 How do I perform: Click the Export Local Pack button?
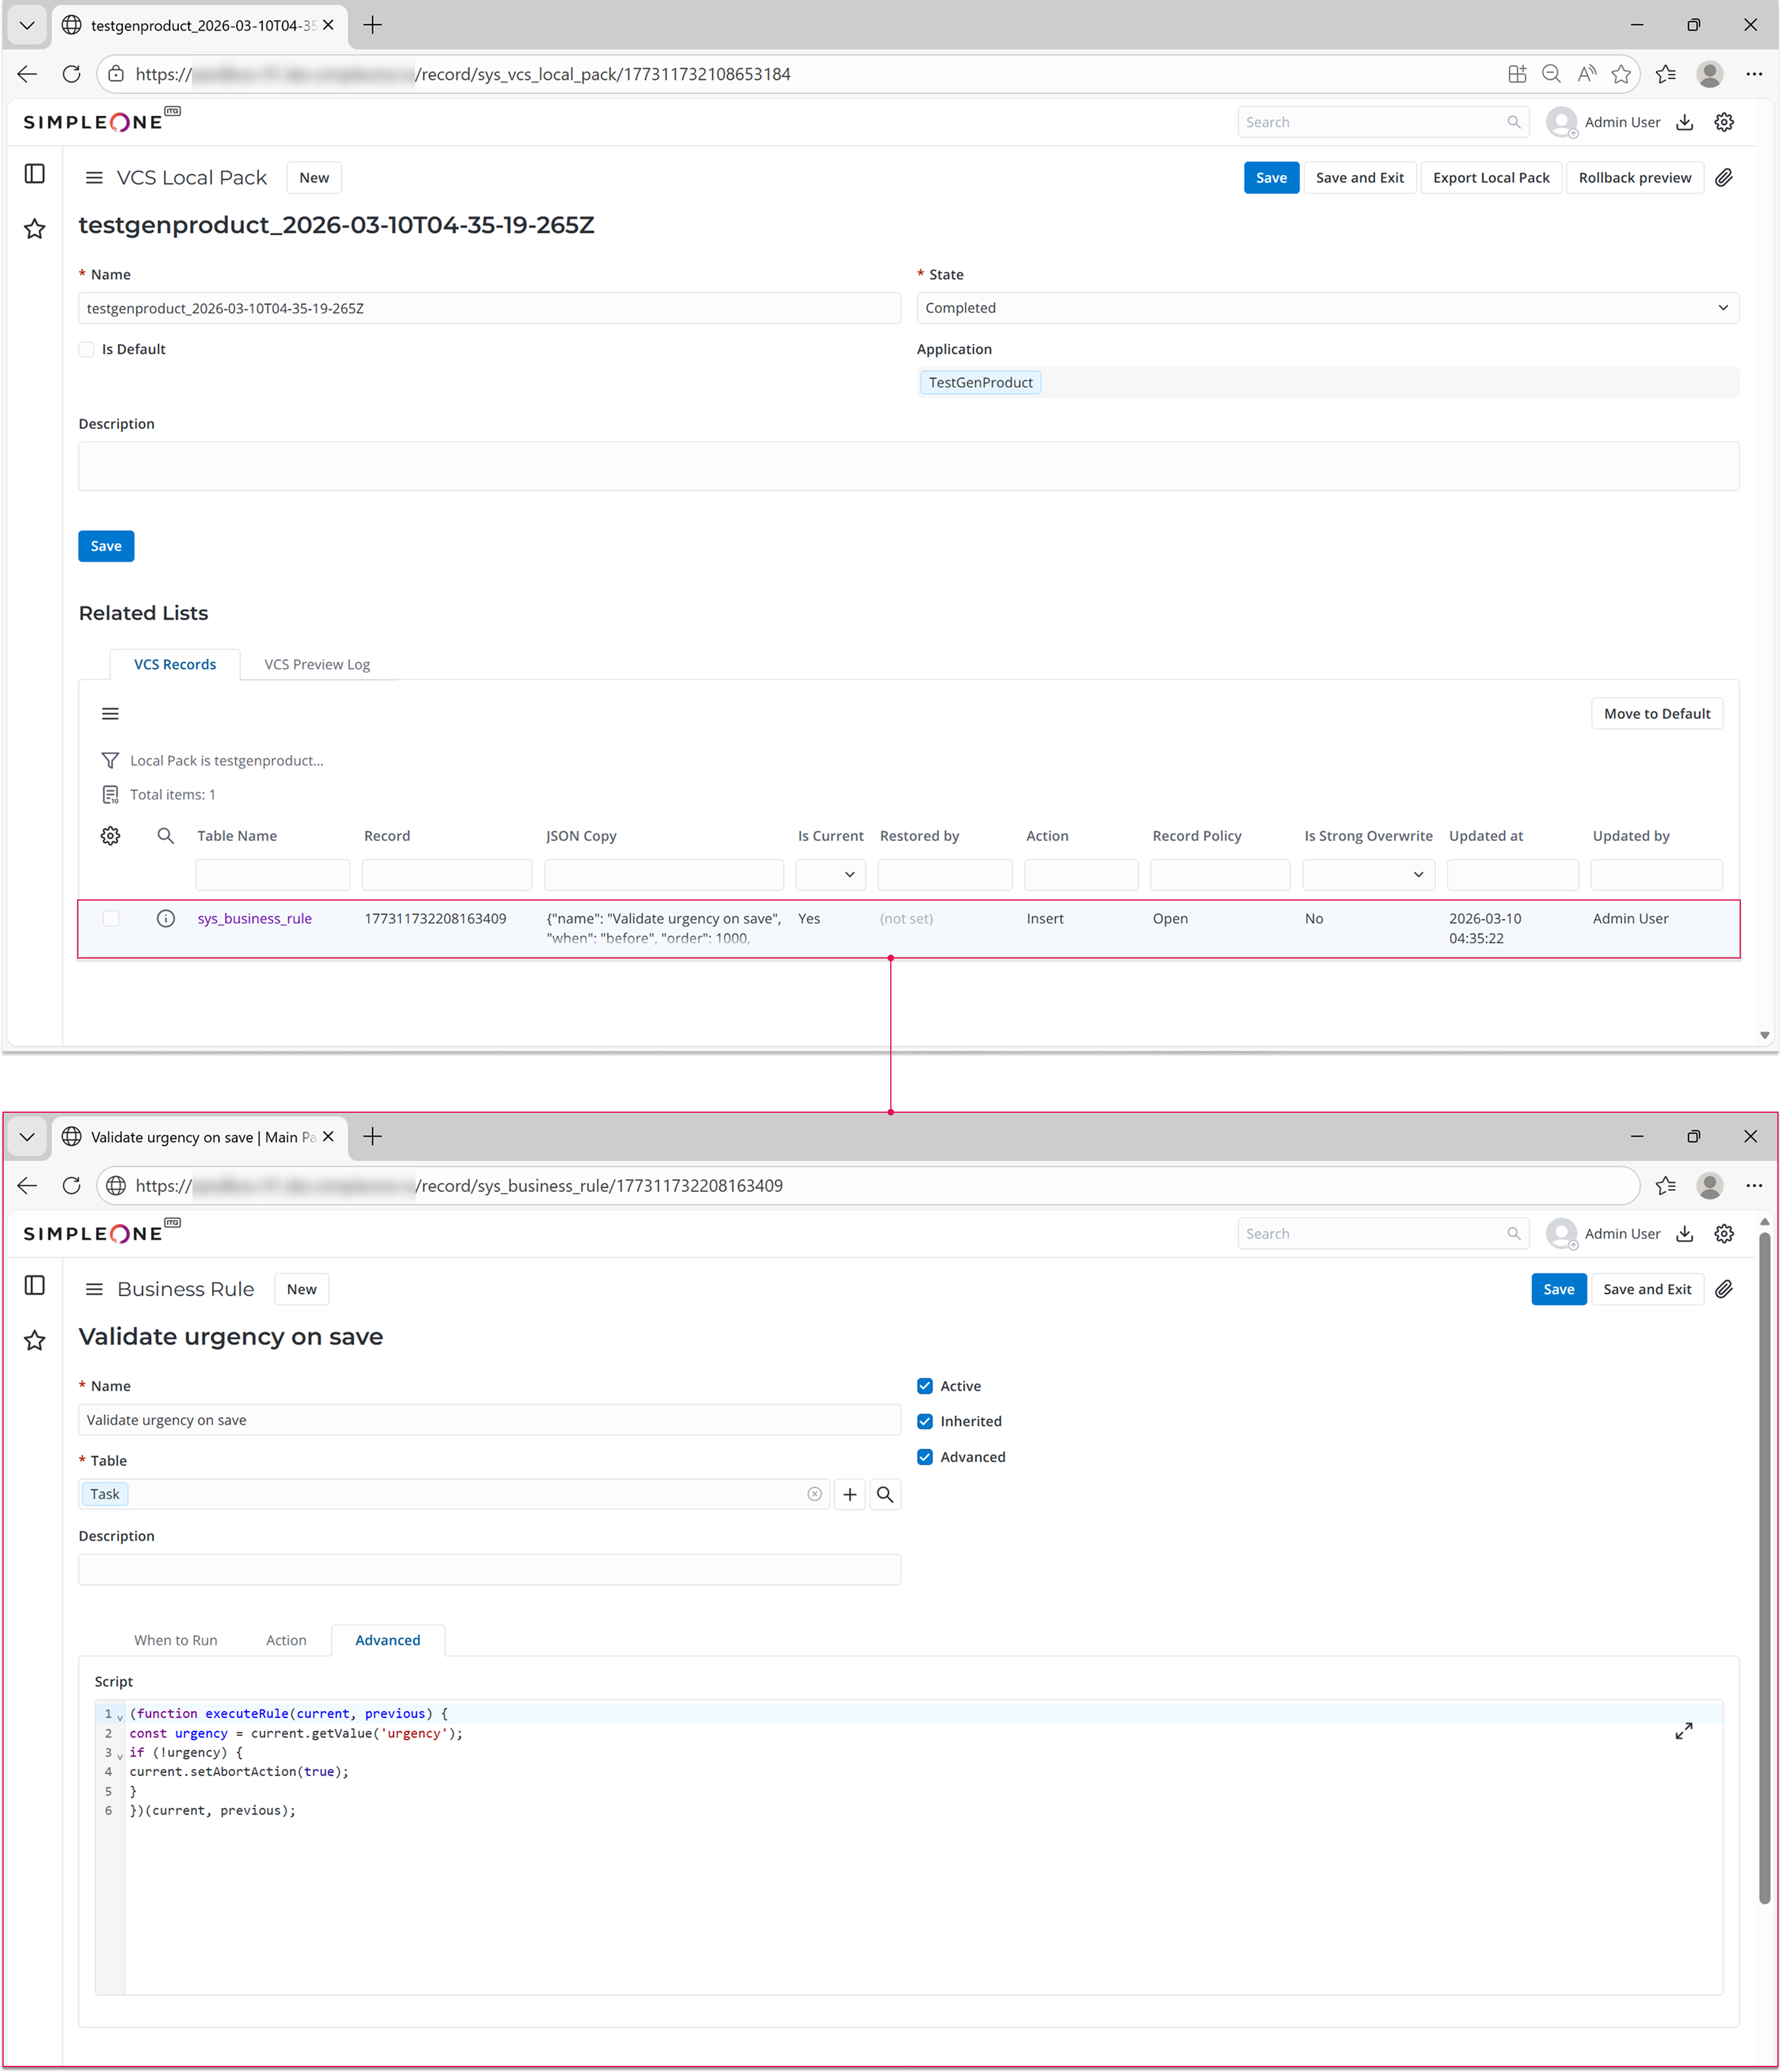(x=1490, y=178)
